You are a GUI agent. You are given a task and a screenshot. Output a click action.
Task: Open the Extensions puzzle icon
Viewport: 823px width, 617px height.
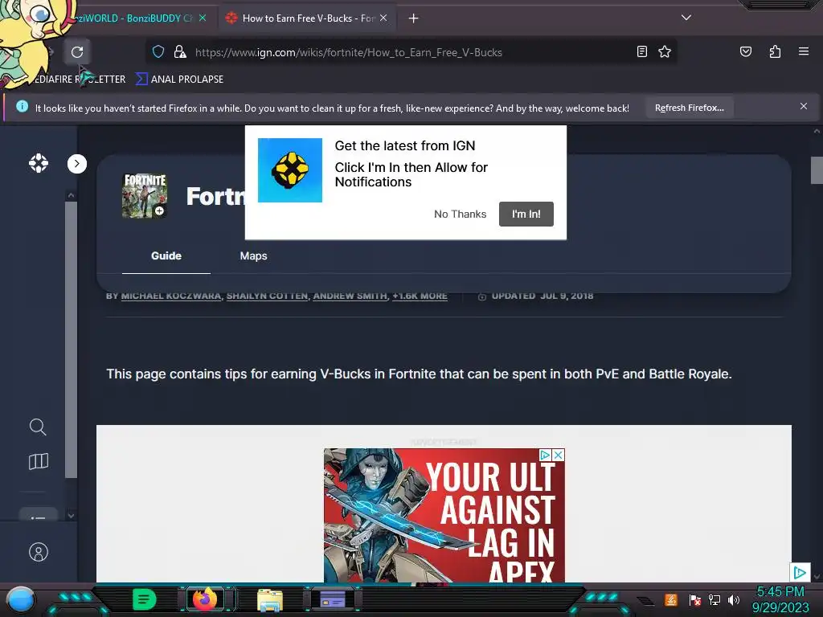pyautogui.click(x=775, y=51)
